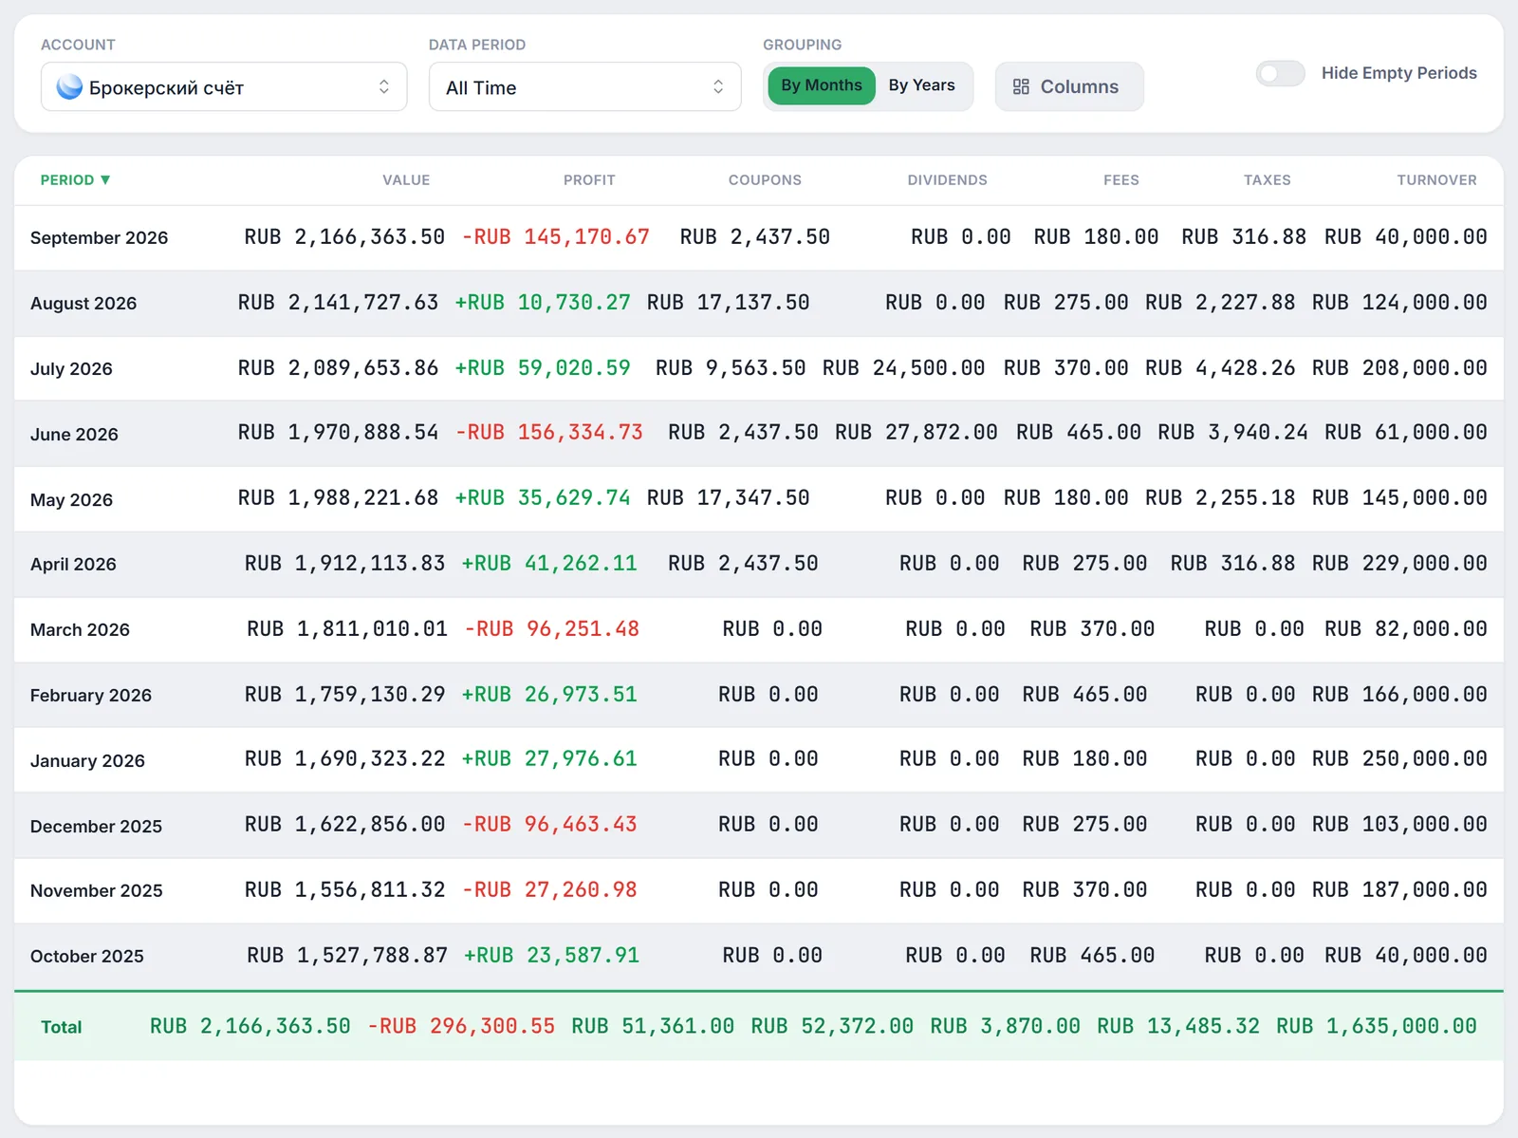
Task: Open the Columns selector button
Action: [1069, 86]
